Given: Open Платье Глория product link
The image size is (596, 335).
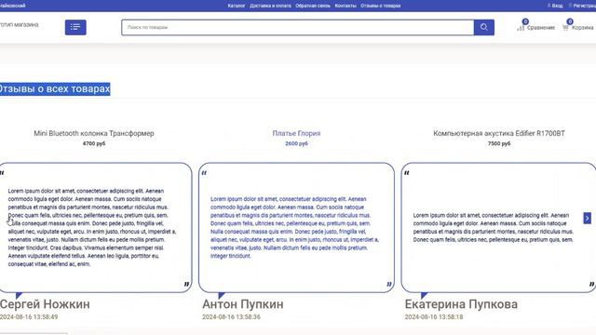Looking at the screenshot, I should (296, 133).
